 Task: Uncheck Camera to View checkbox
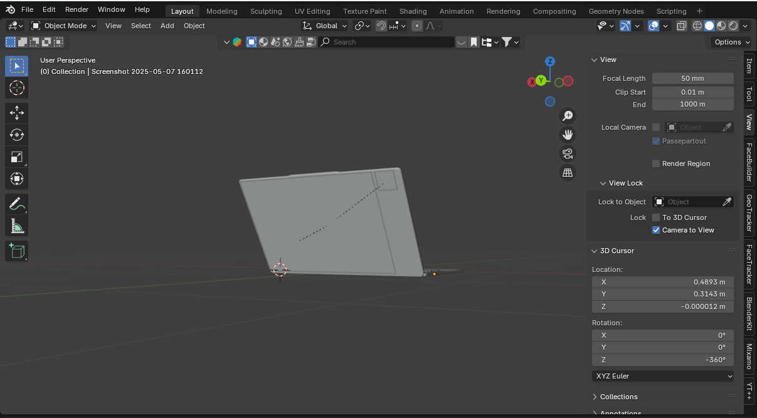(656, 230)
